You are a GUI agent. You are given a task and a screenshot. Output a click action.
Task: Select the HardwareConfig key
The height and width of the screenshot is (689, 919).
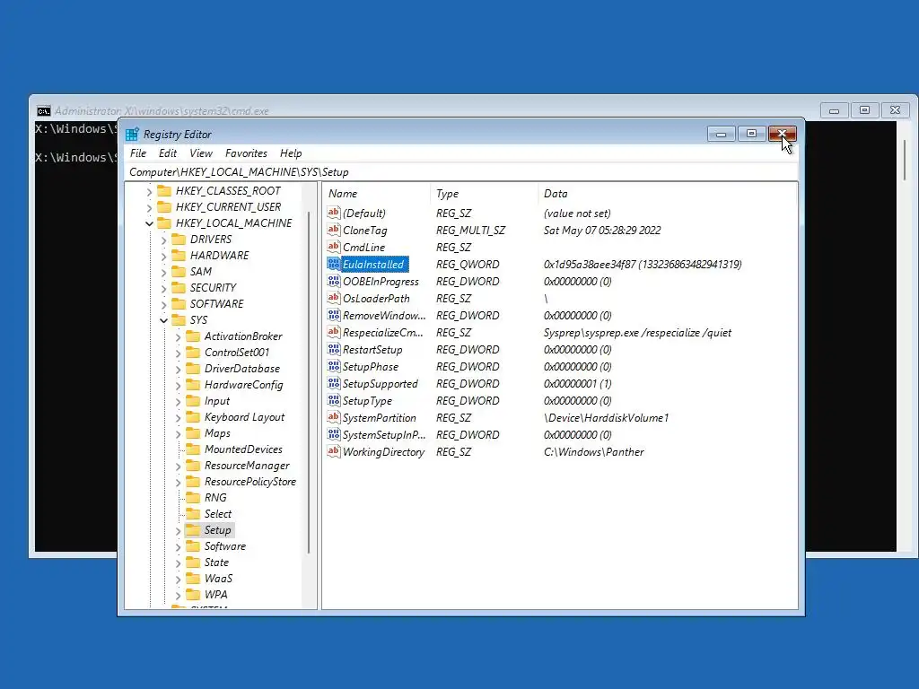point(244,385)
